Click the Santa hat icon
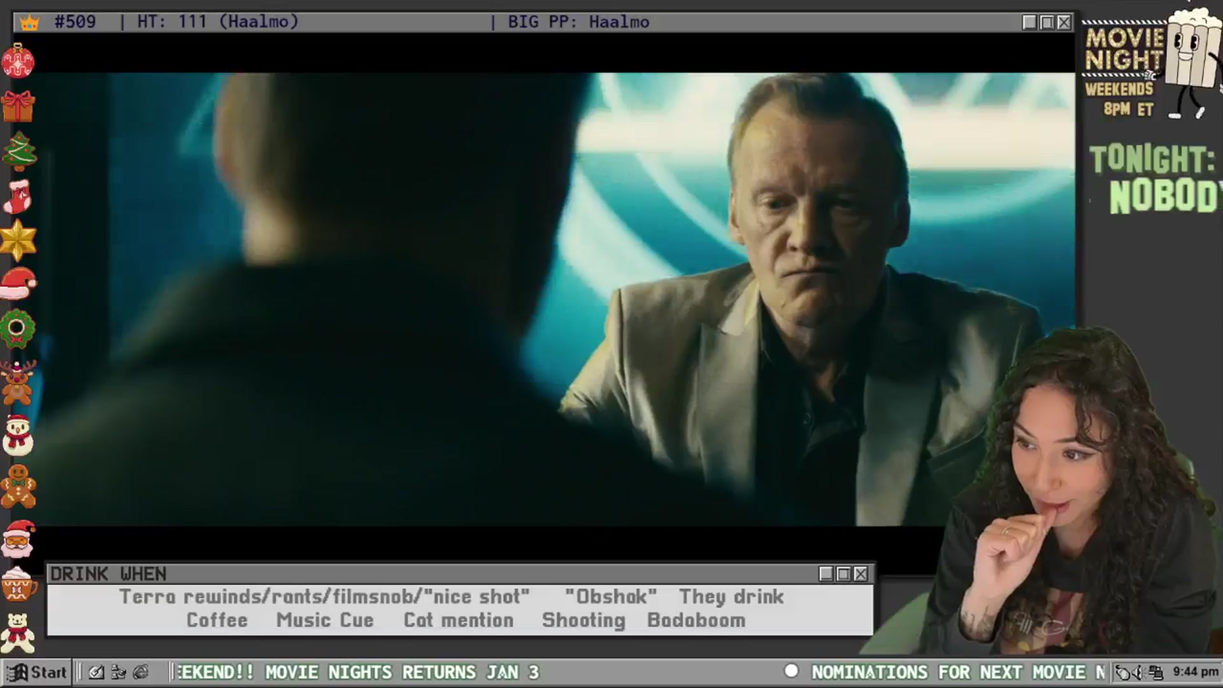 (18, 283)
